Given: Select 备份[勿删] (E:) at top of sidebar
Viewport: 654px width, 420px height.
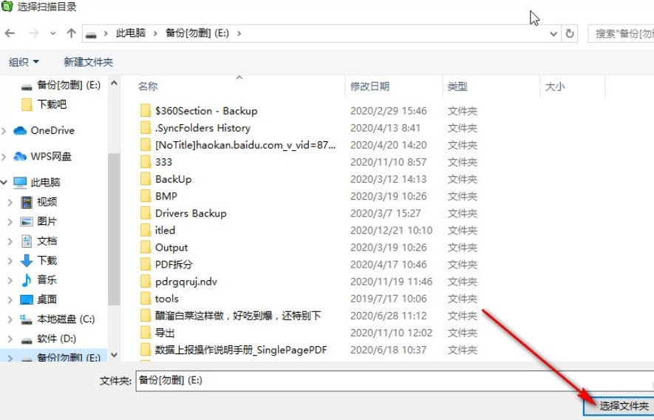Looking at the screenshot, I should coord(61,85).
